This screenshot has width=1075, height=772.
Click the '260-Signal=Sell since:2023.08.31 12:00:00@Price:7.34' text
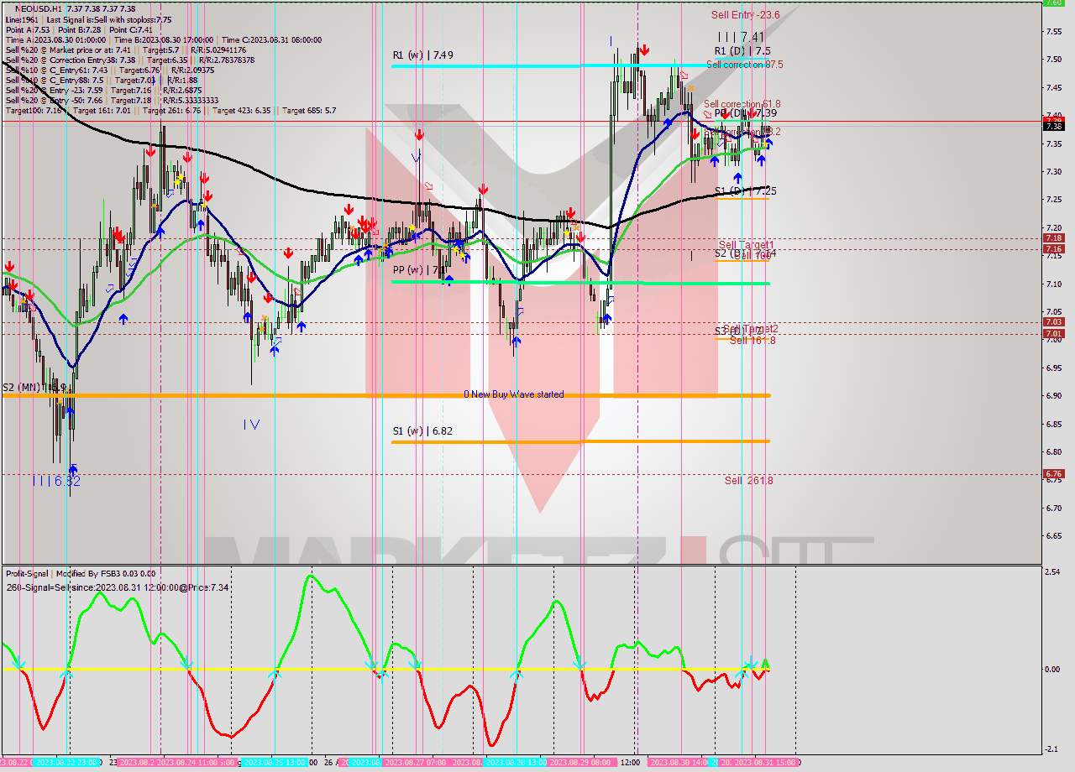(118, 587)
